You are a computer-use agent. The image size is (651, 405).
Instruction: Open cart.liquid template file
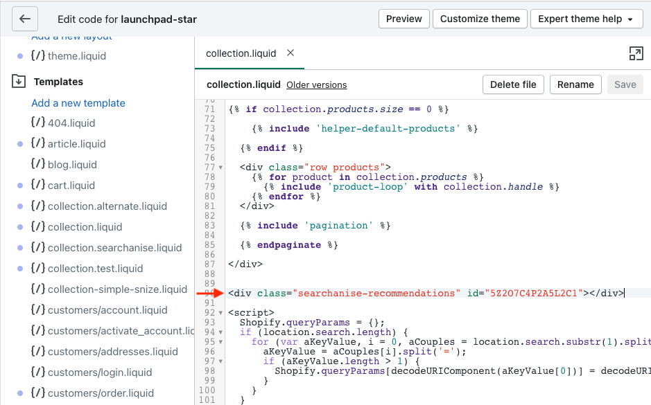[71, 185]
